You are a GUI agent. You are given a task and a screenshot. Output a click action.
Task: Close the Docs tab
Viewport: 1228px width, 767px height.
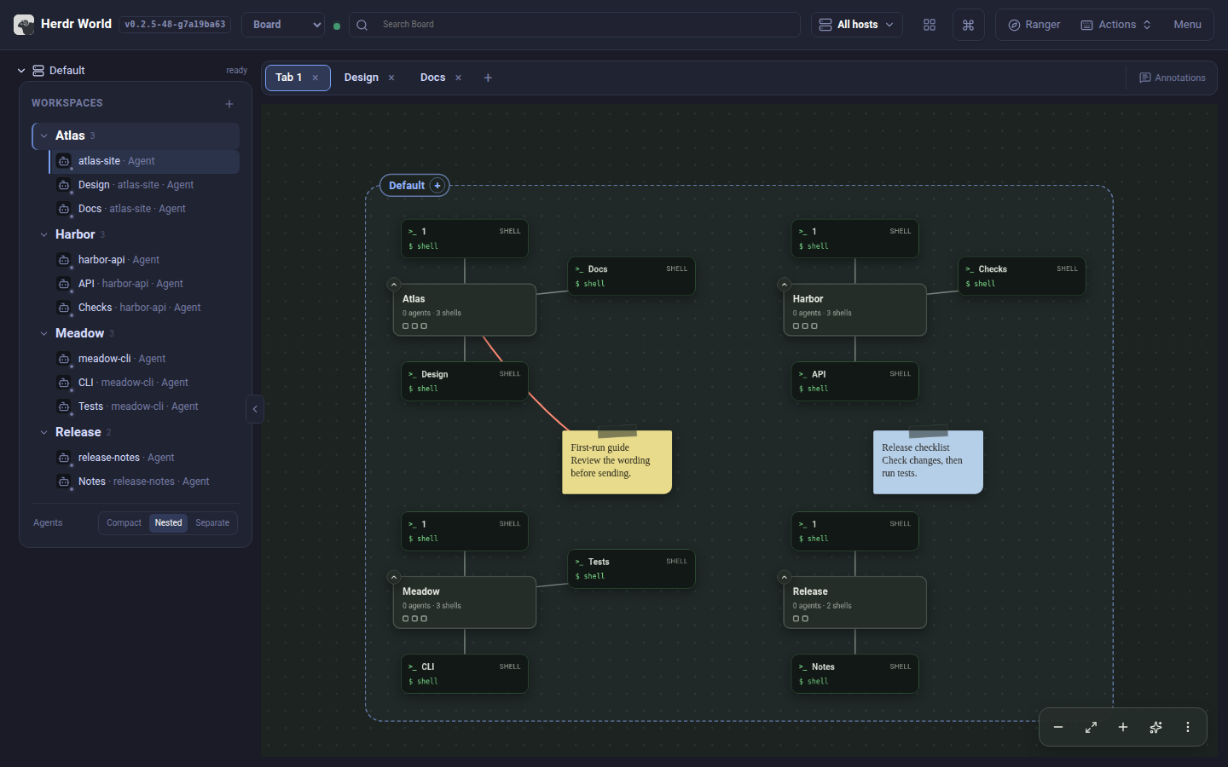(x=458, y=78)
